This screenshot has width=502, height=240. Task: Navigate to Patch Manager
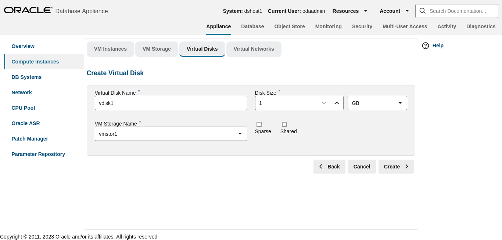(x=30, y=138)
